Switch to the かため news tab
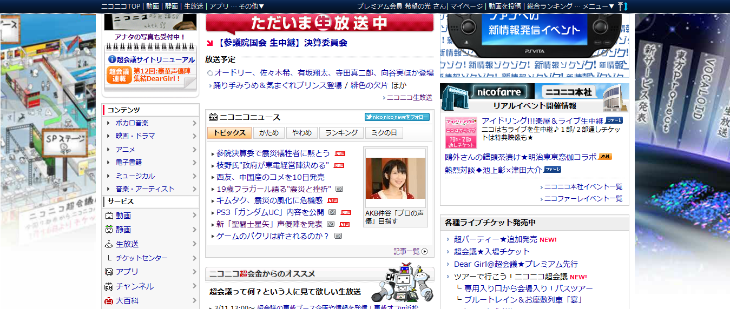730x309 pixels. click(x=269, y=133)
